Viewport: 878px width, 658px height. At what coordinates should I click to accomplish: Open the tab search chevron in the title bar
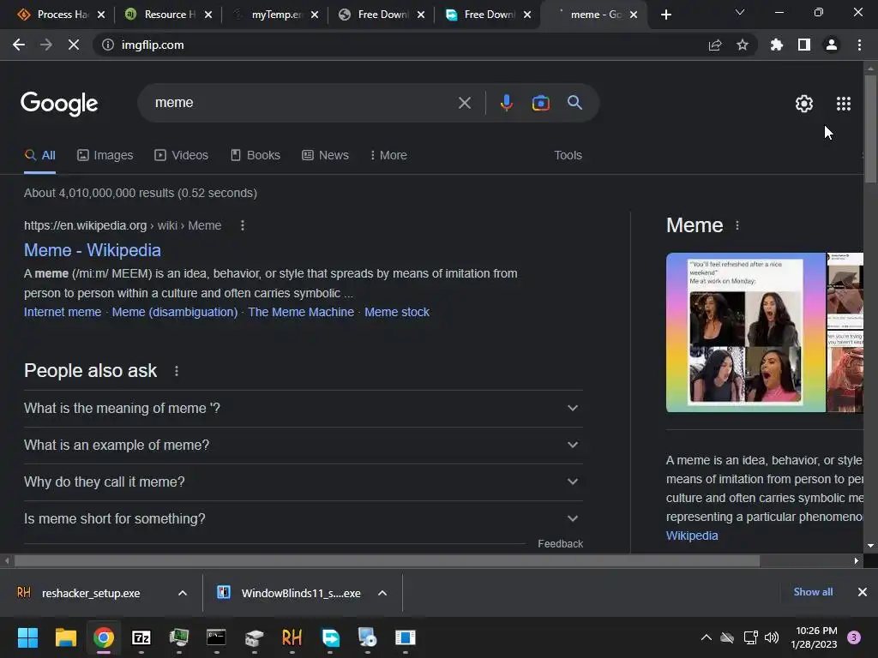coord(740,12)
